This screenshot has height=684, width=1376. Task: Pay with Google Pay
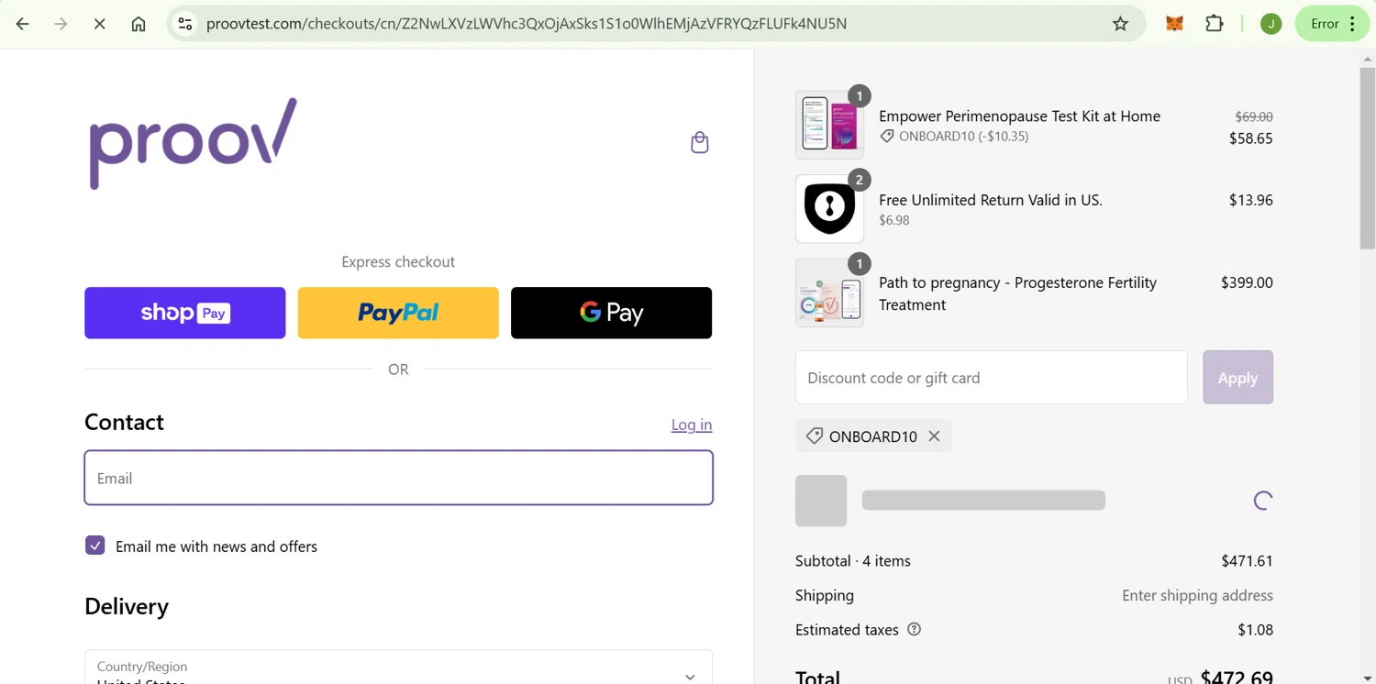click(611, 313)
